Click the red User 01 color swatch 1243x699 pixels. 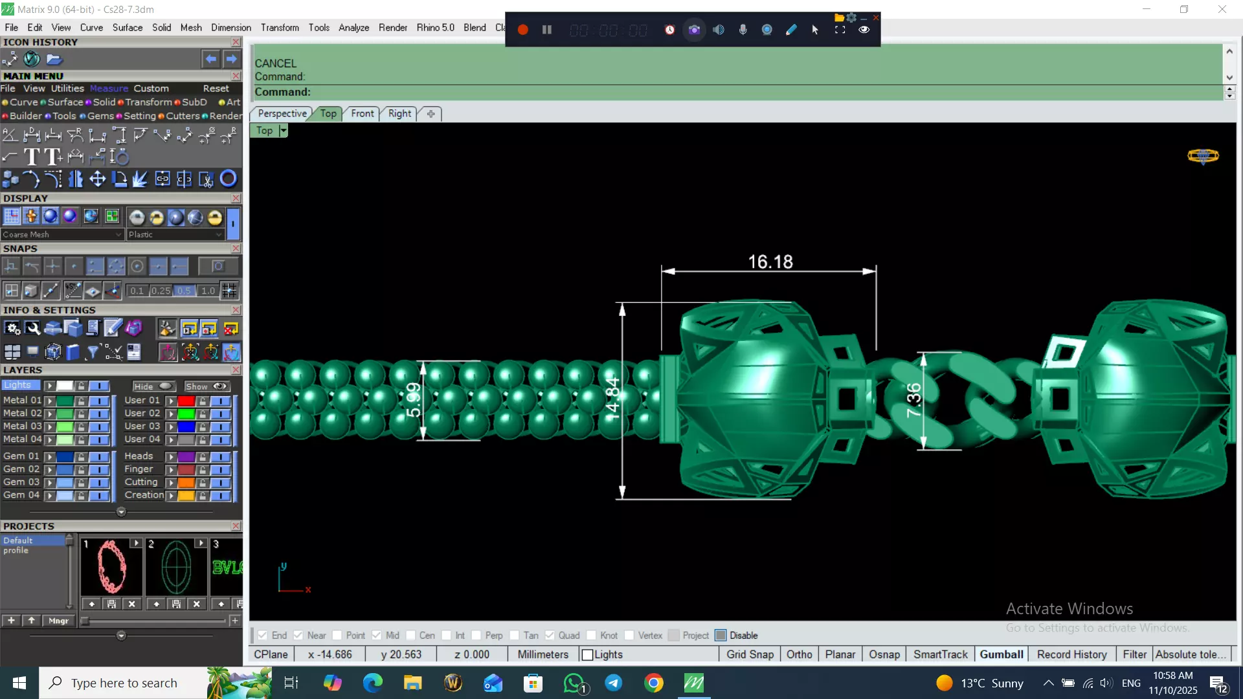[186, 401]
